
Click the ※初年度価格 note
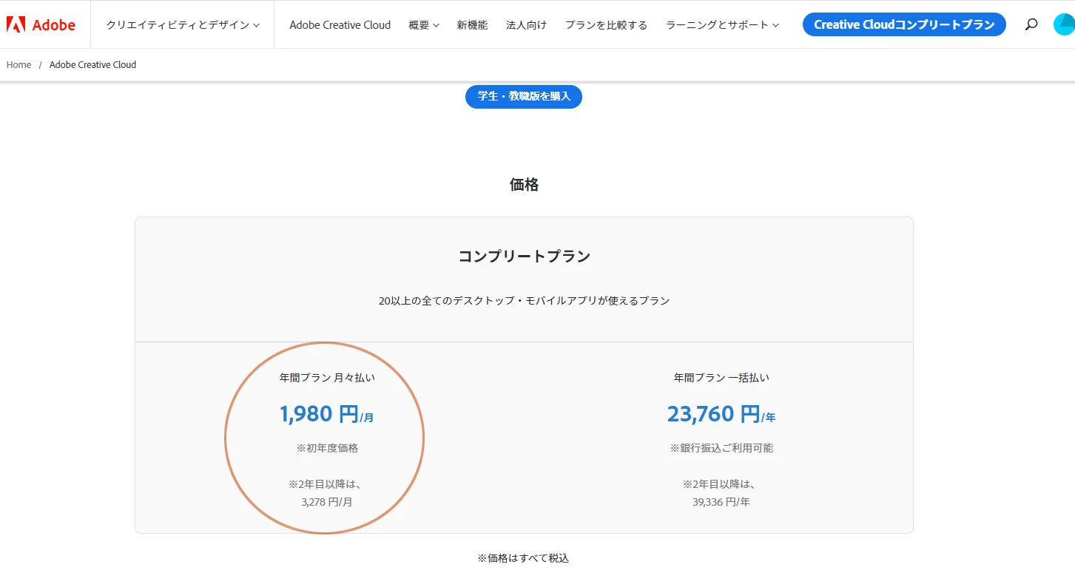(327, 447)
